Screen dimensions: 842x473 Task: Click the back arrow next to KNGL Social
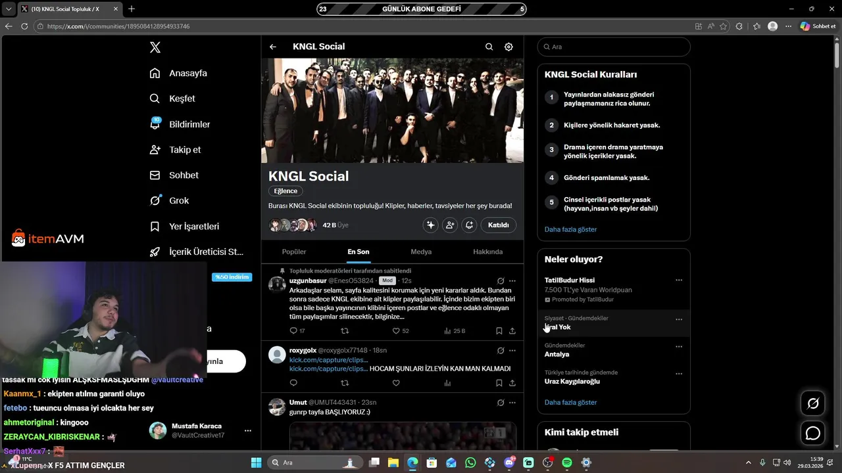[273, 47]
